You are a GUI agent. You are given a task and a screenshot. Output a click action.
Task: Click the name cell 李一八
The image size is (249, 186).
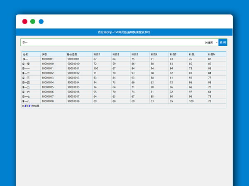click(x=26, y=101)
